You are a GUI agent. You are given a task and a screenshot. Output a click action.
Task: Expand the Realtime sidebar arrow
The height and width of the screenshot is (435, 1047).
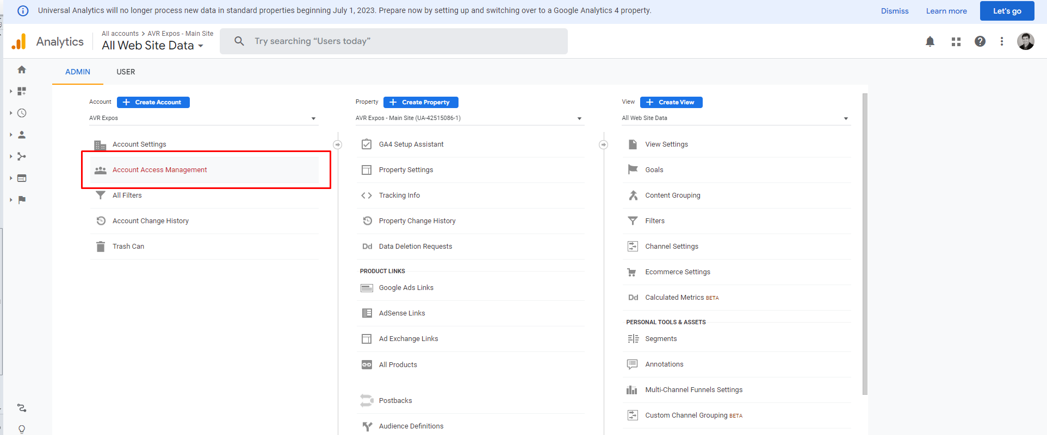[x=11, y=113]
